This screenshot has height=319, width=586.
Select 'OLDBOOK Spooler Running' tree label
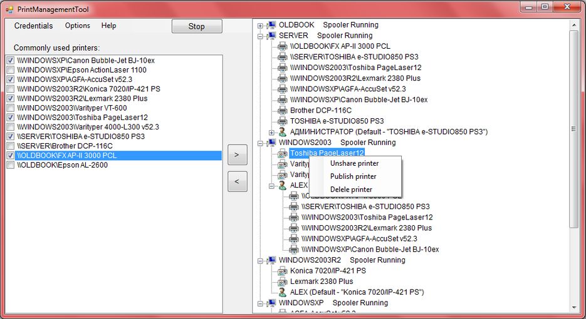point(328,25)
